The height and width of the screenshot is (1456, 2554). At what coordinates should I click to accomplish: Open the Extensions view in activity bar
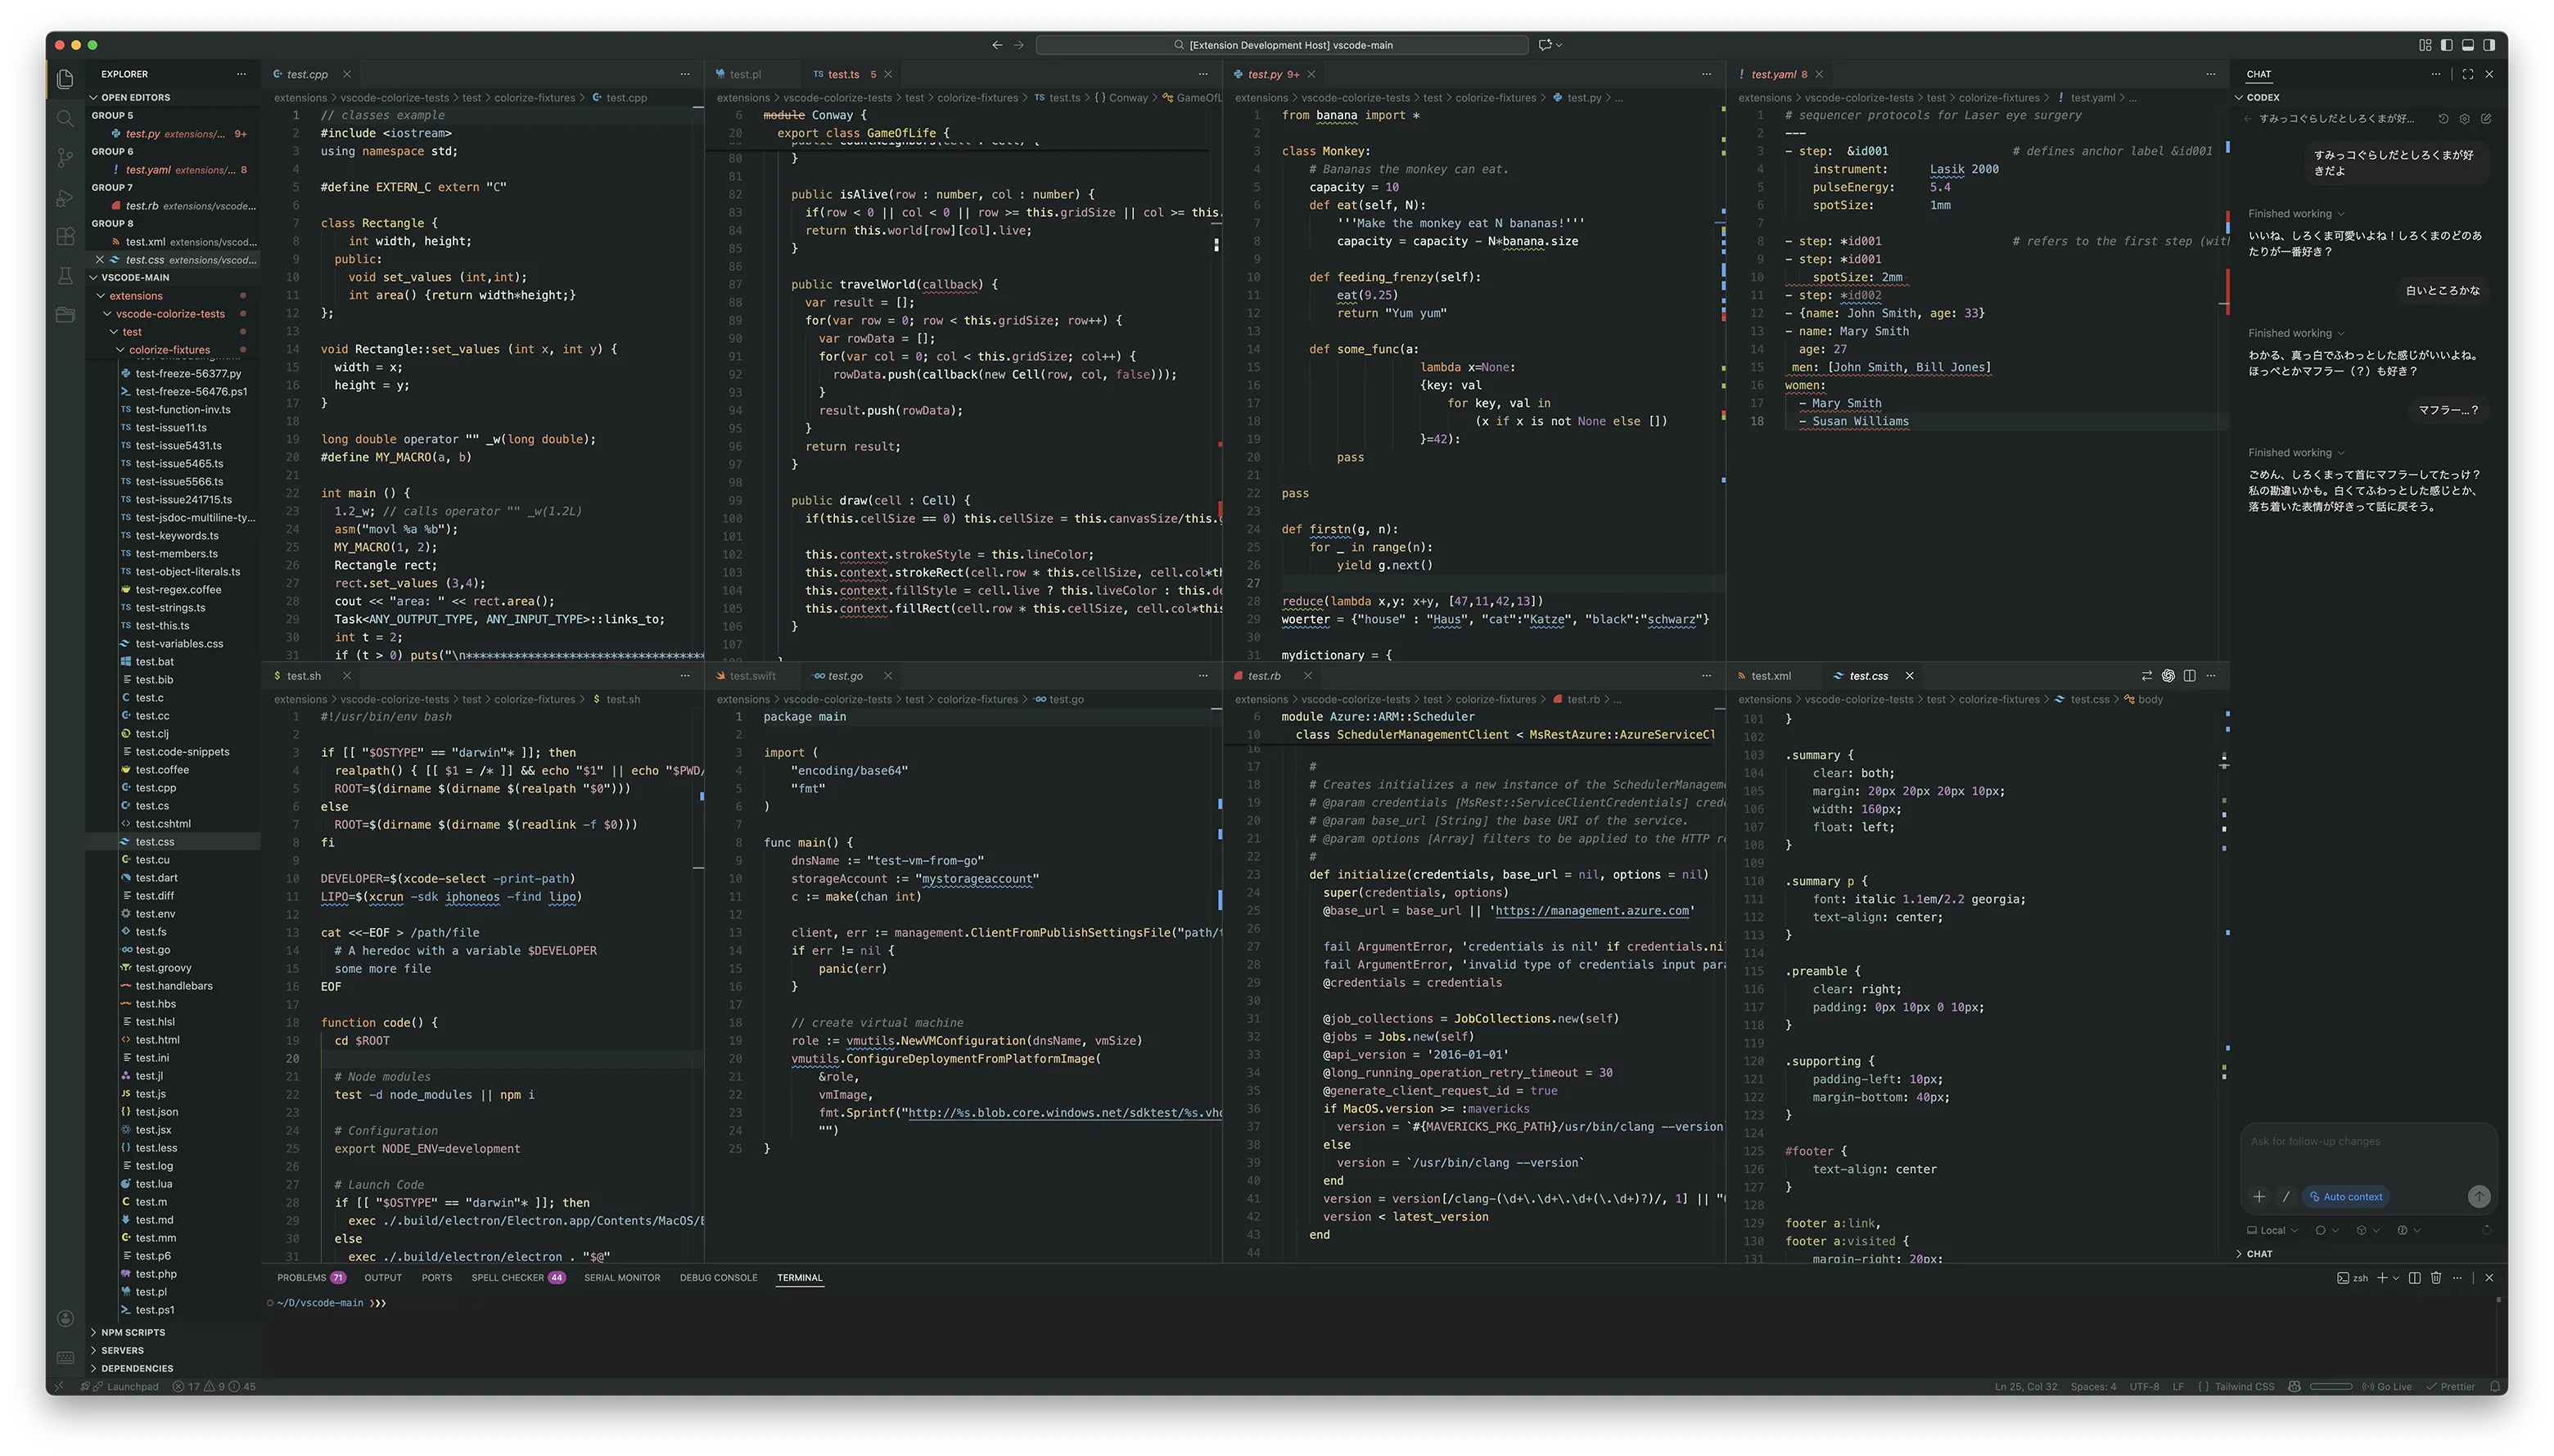[x=65, y=237]
